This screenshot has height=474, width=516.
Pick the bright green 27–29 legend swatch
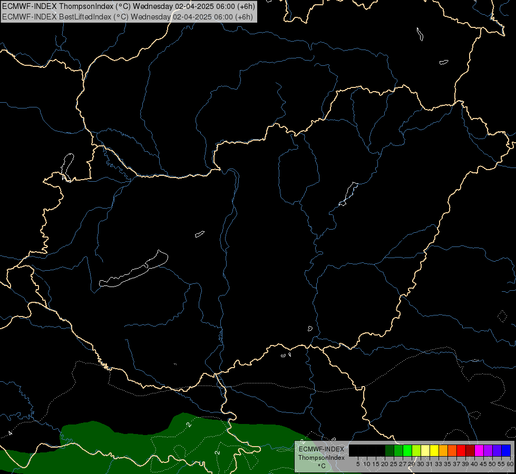click(408, 450)
